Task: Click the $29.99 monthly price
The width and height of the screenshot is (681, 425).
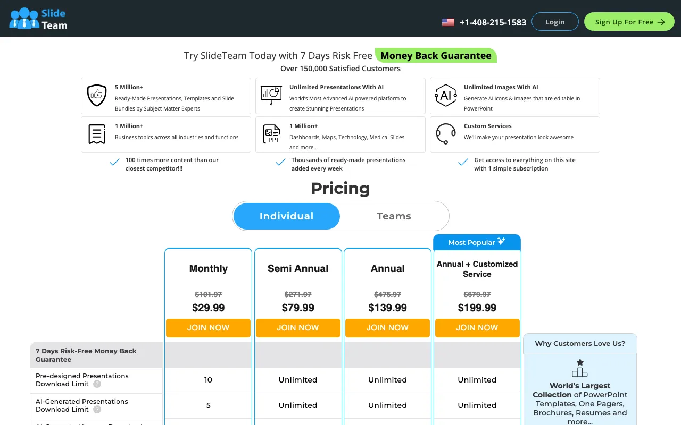Action: [x=209, y=308]
